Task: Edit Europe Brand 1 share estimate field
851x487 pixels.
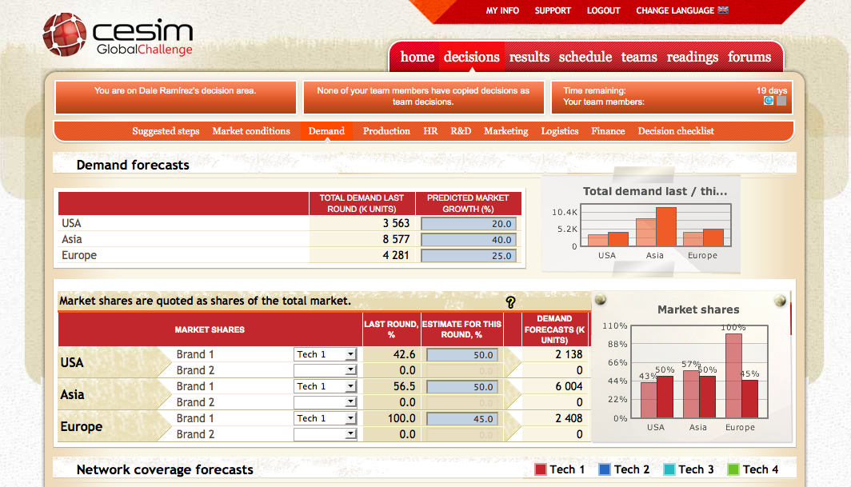Action: (x=461, y=418)
